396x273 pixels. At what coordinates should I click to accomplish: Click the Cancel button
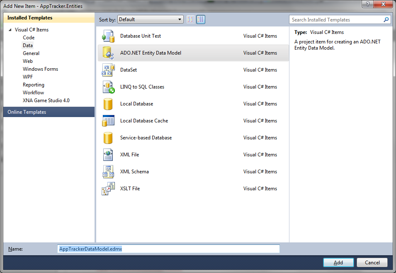[x=372, y=263]
